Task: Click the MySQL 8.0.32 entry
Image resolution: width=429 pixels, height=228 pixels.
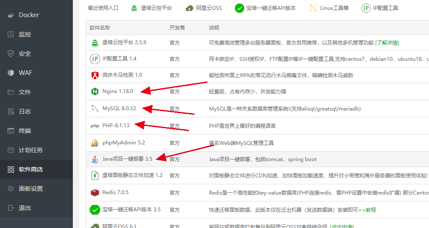Action: pyautogui.click(x=119, y=108)
